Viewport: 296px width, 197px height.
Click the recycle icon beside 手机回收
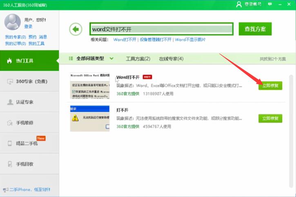point(10,164)
